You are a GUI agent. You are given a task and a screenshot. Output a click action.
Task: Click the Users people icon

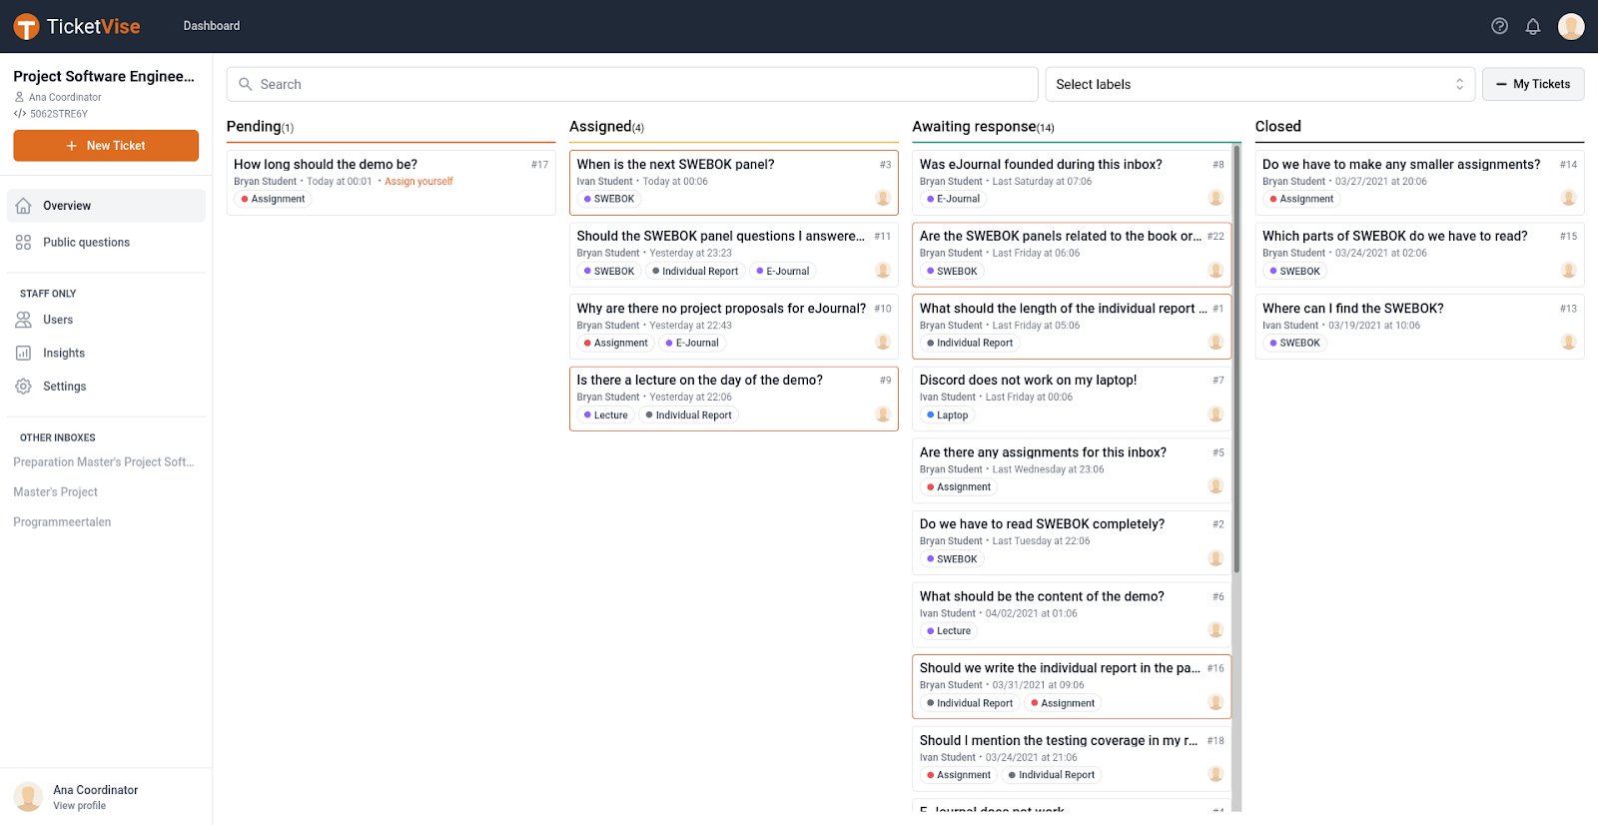pyautogui.click(x=24, y=320)
